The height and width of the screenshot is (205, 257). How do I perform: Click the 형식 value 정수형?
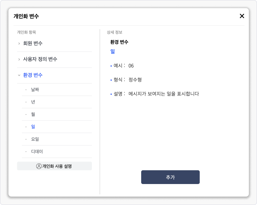coord(135,80)
